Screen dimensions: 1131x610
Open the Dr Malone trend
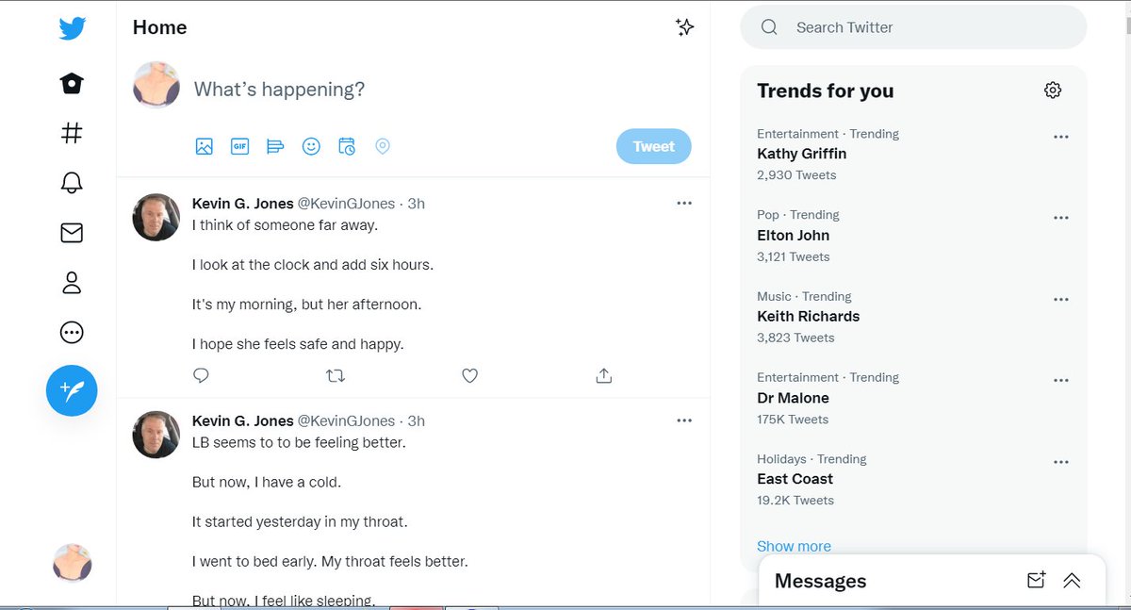tap(794, 398)
